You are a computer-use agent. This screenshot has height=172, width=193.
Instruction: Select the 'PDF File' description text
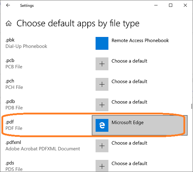14,128
